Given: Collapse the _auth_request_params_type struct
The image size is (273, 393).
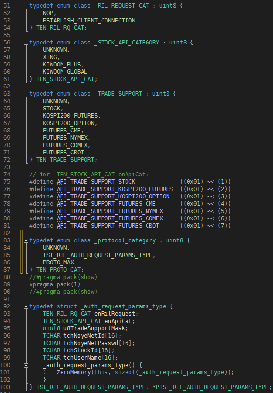Looking at the screenshot, I should pos(26,307).
